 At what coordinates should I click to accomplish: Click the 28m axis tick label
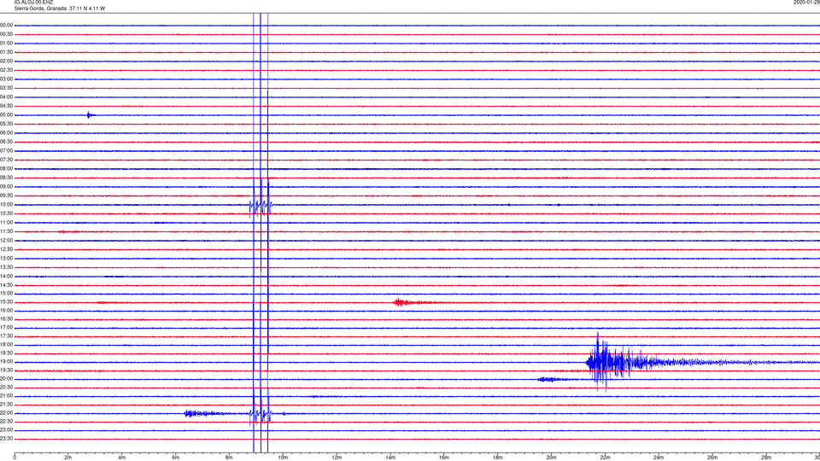tap(766, 458)
